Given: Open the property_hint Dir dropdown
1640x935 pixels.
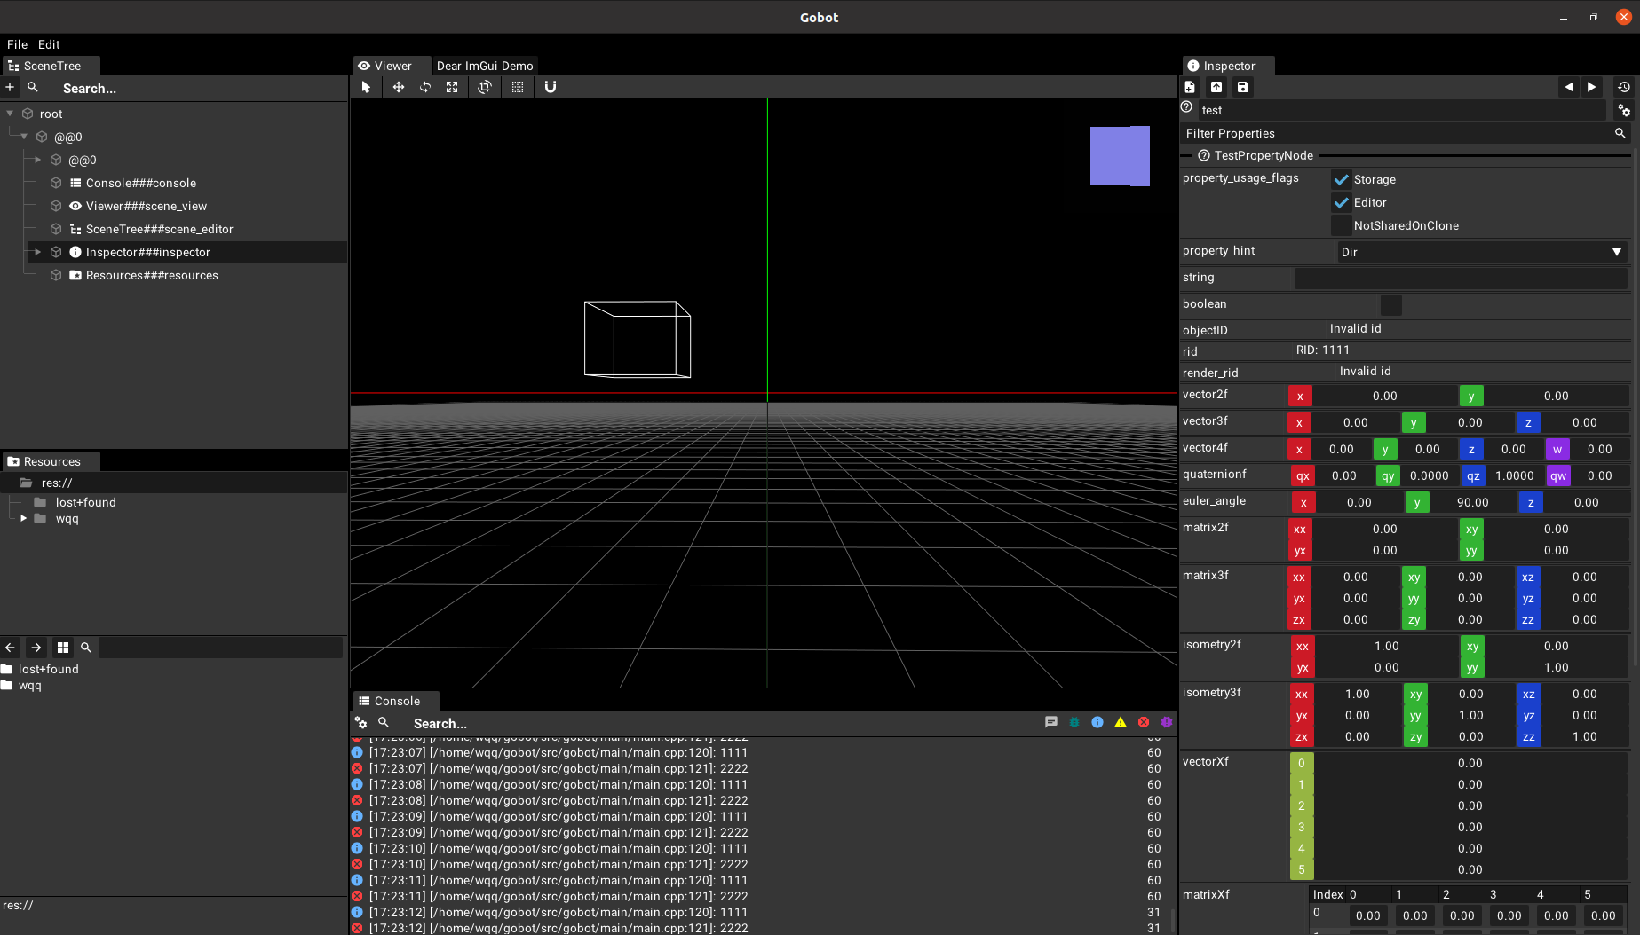Looking at the screenshot, I should (1482, 252).
